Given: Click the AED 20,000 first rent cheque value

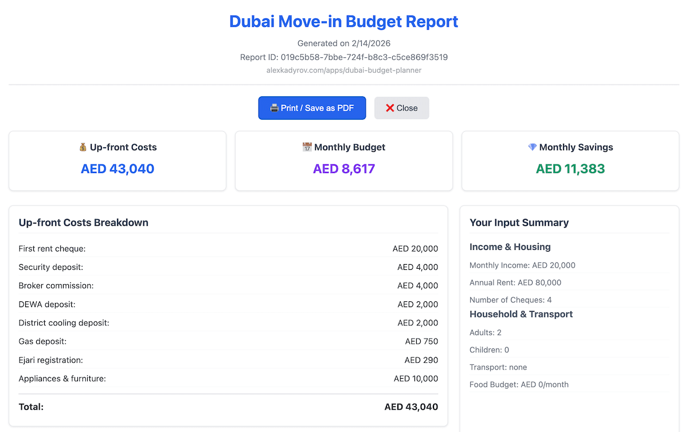Looking at the screenshot, I should pyautogui.click(x=415, y=249).
